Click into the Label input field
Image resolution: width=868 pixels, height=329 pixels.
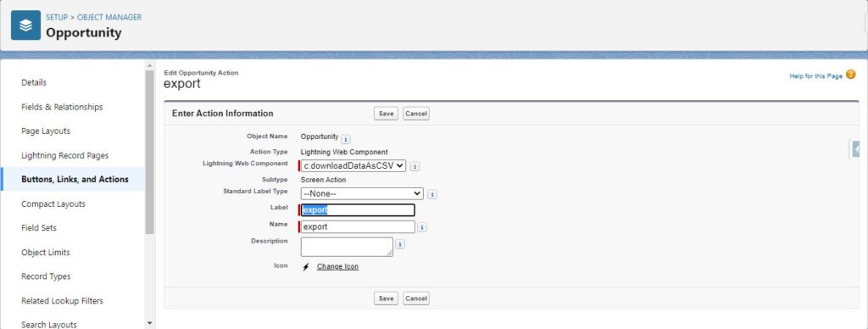pos(358,210)
